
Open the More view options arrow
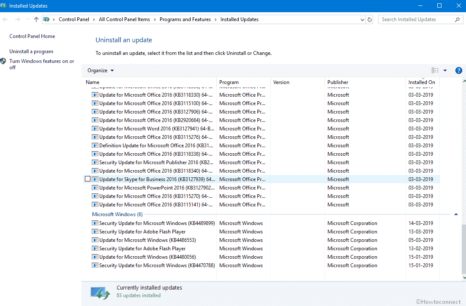pyautogui.click(x=445, y=70)
